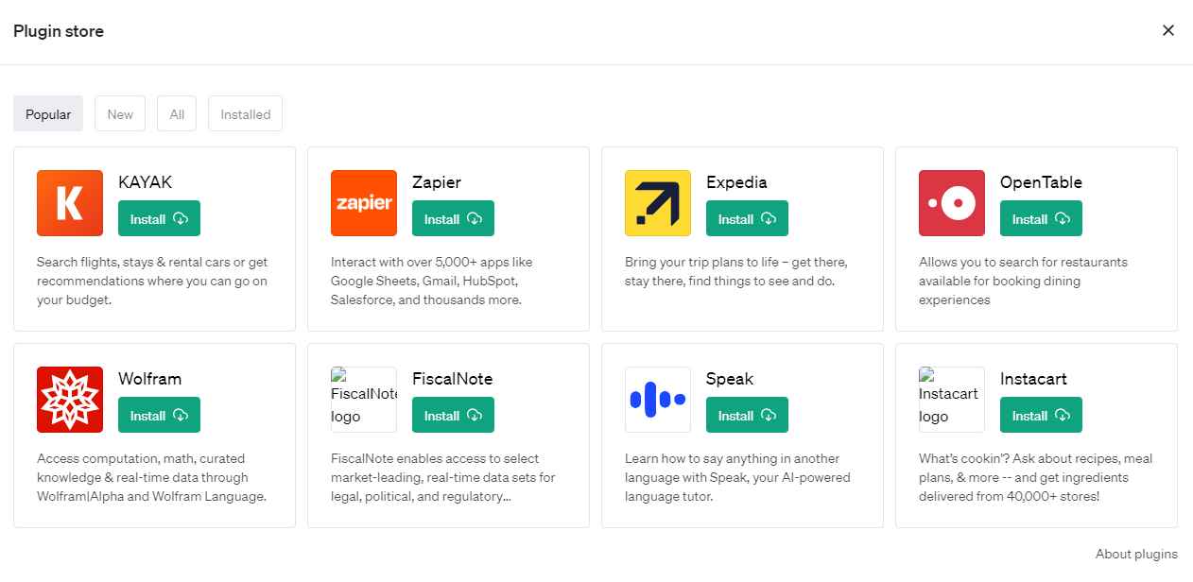Click the KAYAK plugin logo
The width and height of the screenshot is (1193, 582).
pyautogui.click(x=69, y=202)
